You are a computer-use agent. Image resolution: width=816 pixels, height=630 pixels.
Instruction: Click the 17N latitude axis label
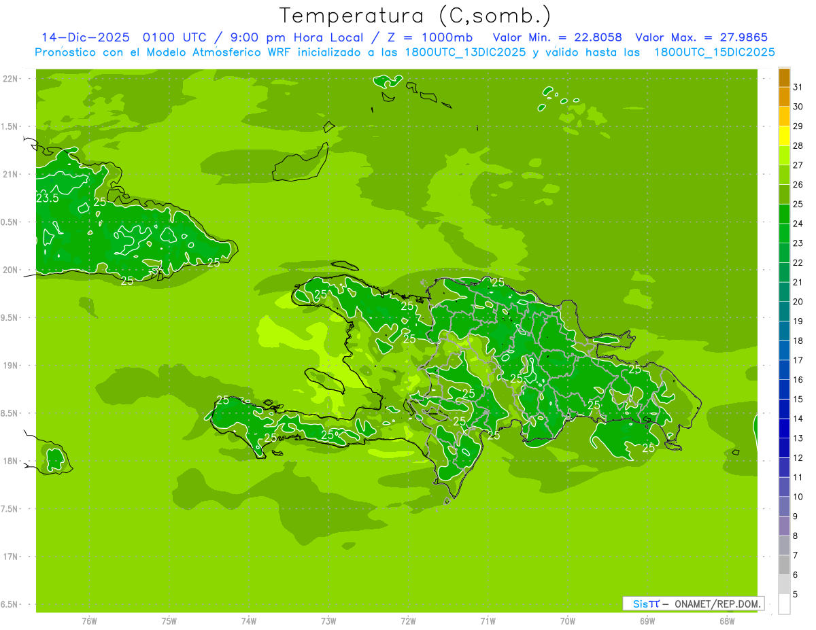(x=11, y=557)
